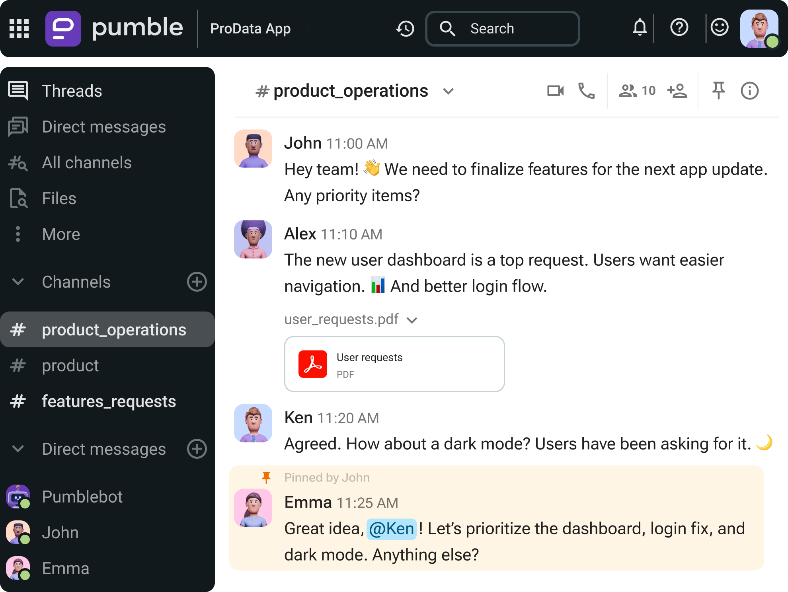Open the User requests PDF preview
The image size is (788, 592).
394,364
